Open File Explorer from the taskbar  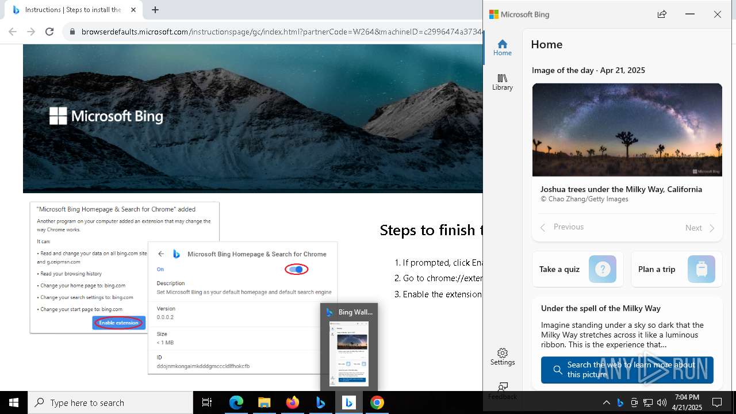click(x=264, y=402)
